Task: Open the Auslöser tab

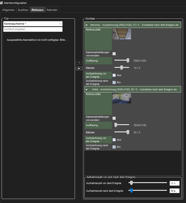Action: [x=23, y=10]
